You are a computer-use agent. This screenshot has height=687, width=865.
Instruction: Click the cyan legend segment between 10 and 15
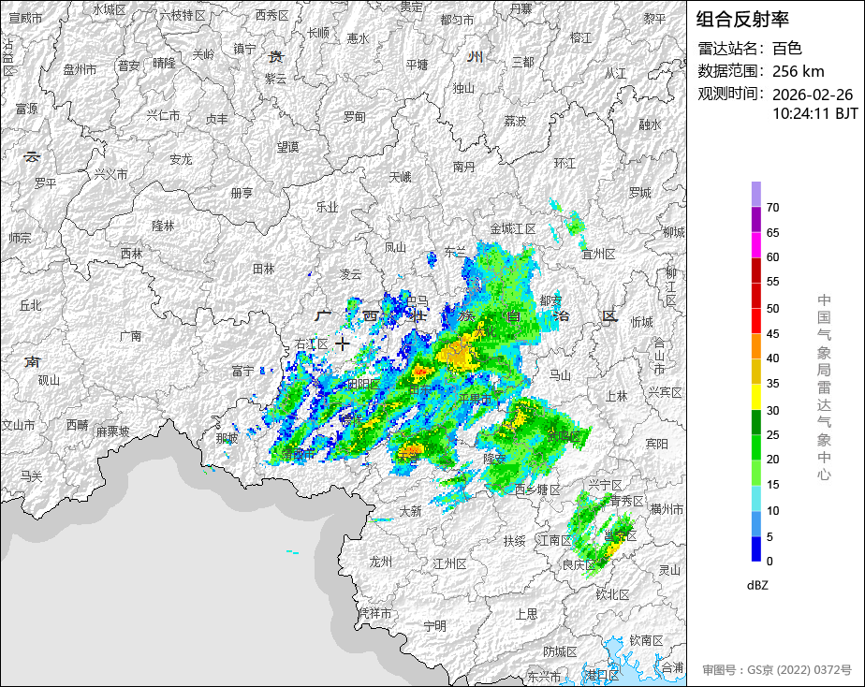755,499
